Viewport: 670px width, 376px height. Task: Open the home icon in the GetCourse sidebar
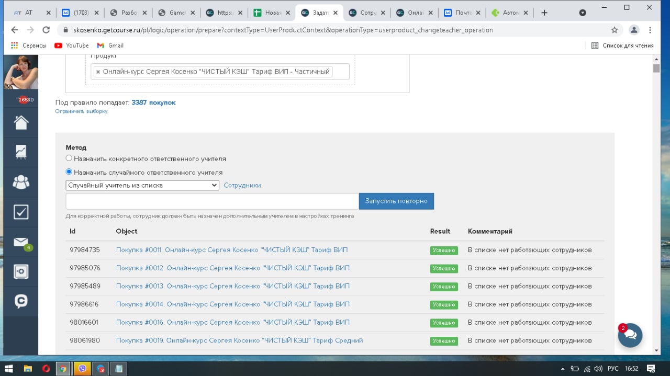click(x=21, y=122)
